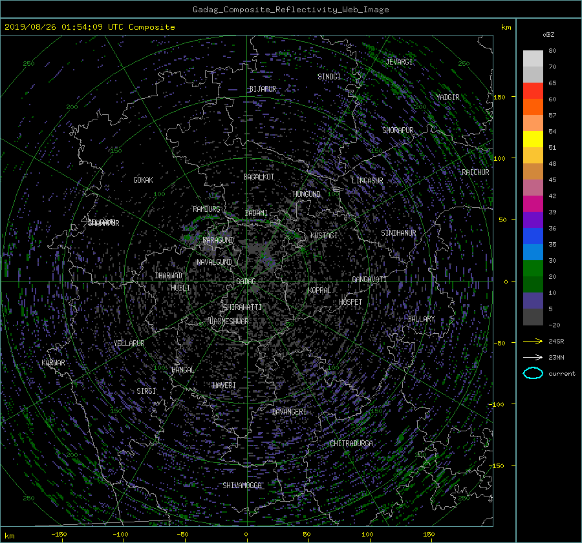Click the '23MN' legend label
The height and width of the screenshot is (543, 582).
pos(556,358)
